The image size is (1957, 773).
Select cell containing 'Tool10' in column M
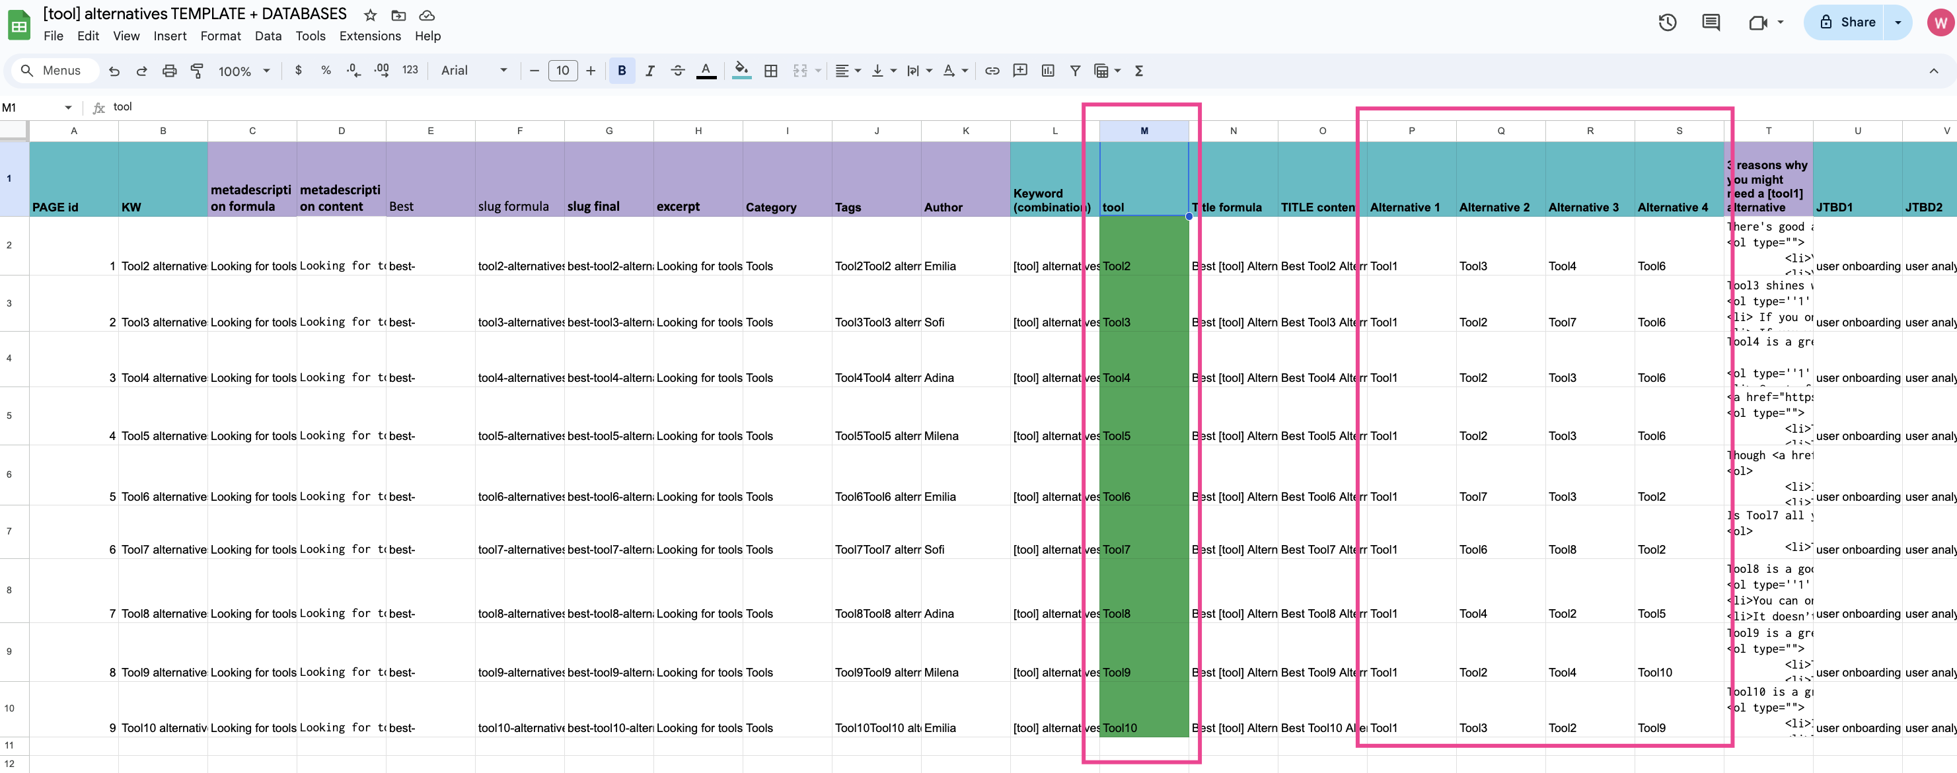tap(1144, 709)
